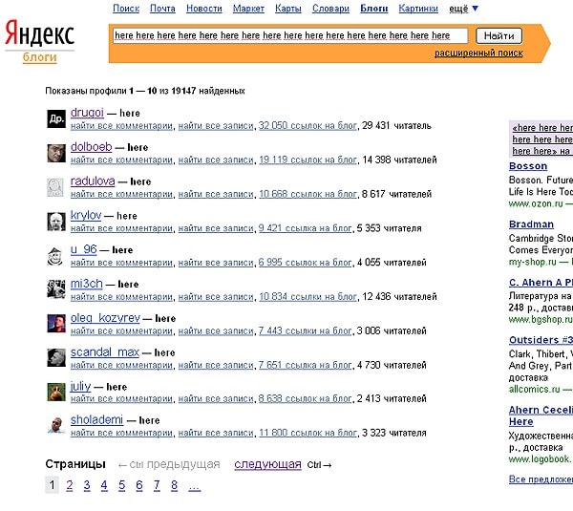Click the блоги link under logo
This screenshot has width=573, height=511.
point(39,57)
